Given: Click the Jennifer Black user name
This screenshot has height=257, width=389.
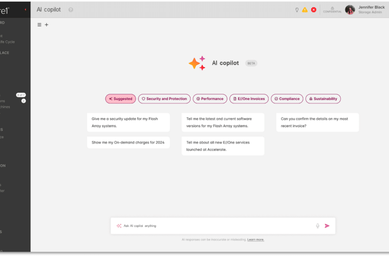Looking at the screenshot, I should pyautogui.click(x=372, y=7).
